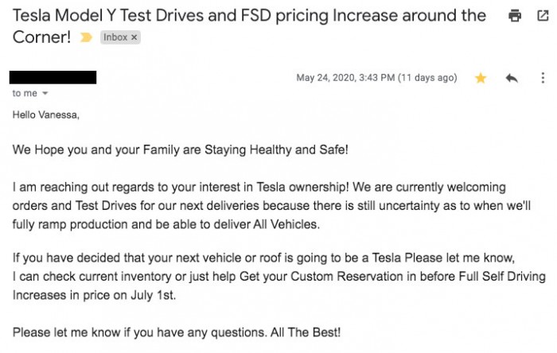
Task: Select the redacted sender name
Action: click(53, 77)
